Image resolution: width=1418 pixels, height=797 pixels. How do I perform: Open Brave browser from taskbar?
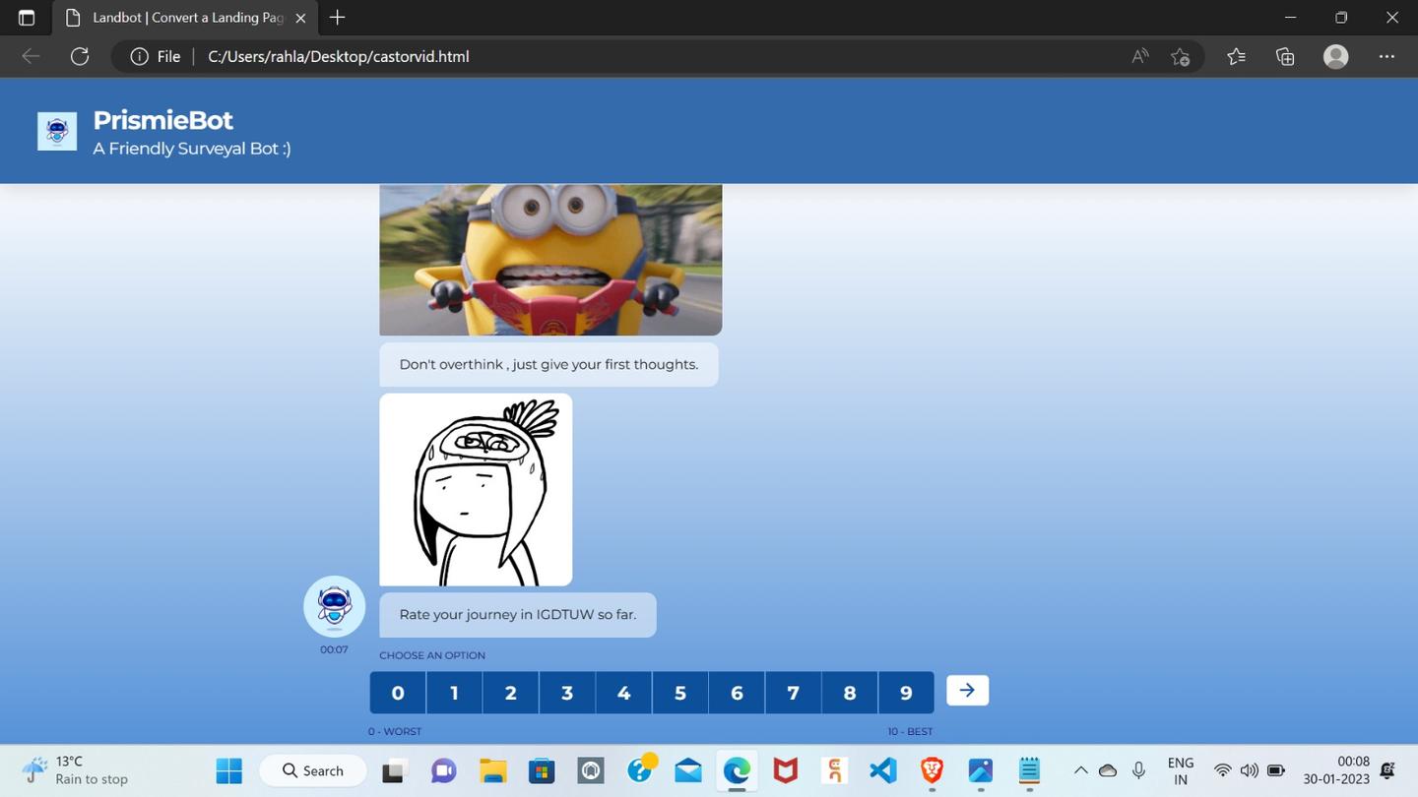(932, 770)
